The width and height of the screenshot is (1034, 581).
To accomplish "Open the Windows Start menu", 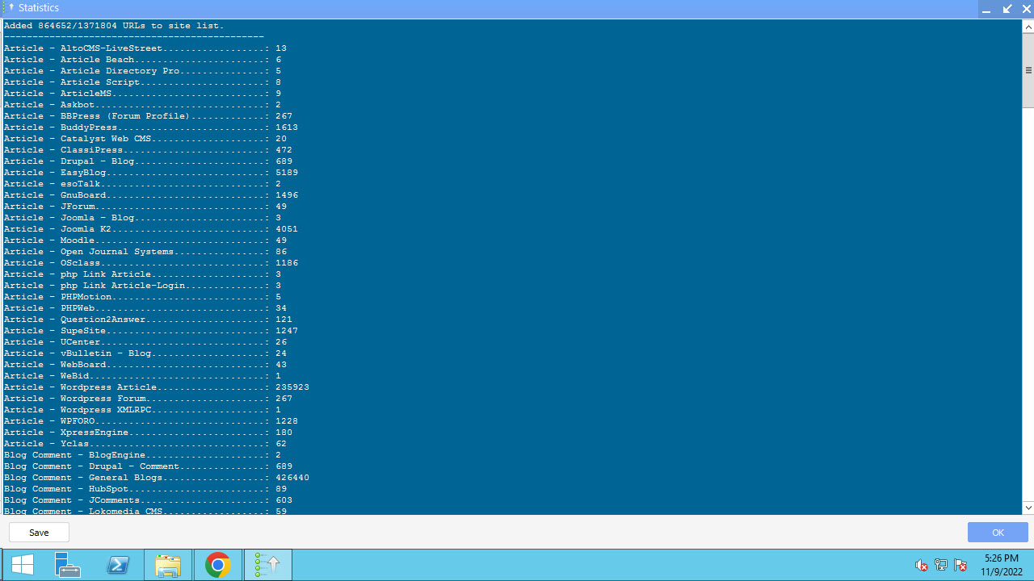I will point(23,566).
